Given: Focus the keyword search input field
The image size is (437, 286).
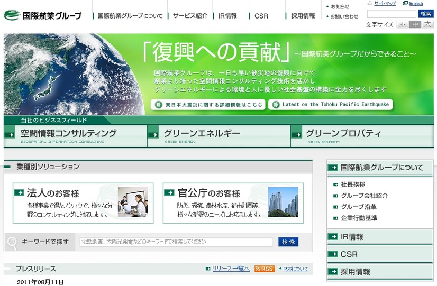Looking at the screenshot, I should (x=176, y=242).
